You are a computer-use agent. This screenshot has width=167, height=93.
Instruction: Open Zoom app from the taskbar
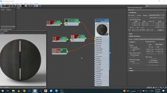pyautogui.click(x=51, y=91)
